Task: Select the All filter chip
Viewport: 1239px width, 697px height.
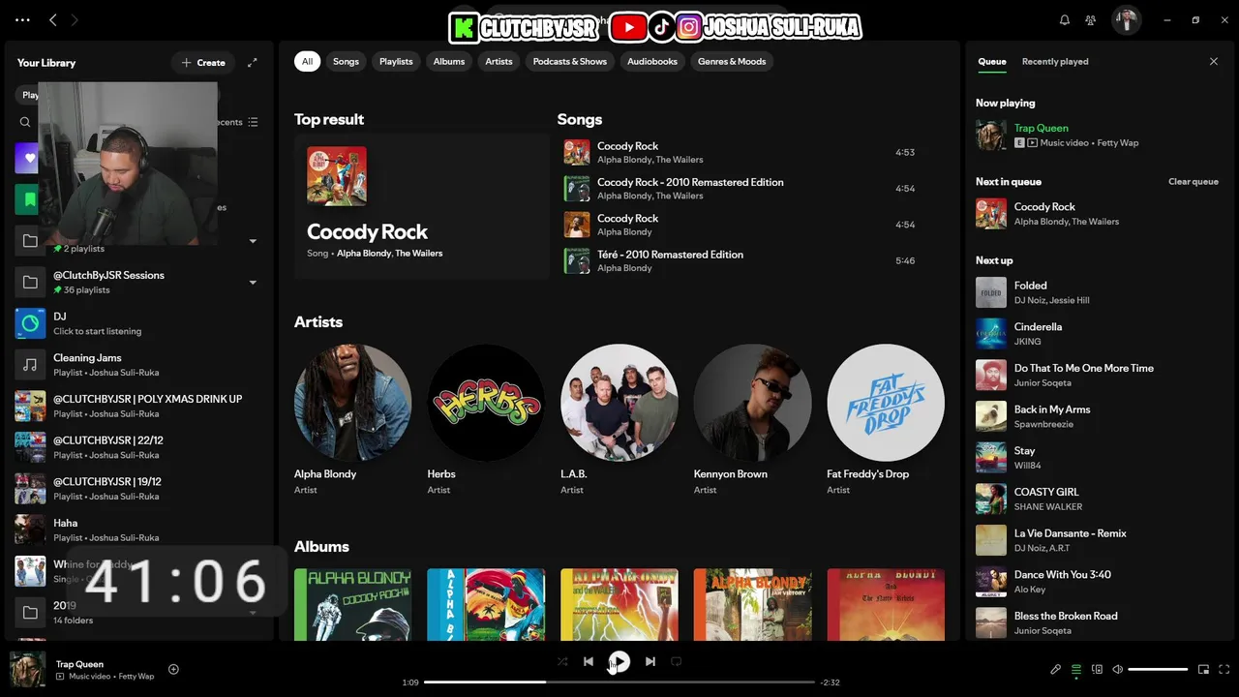Action: tap(307, 61)
